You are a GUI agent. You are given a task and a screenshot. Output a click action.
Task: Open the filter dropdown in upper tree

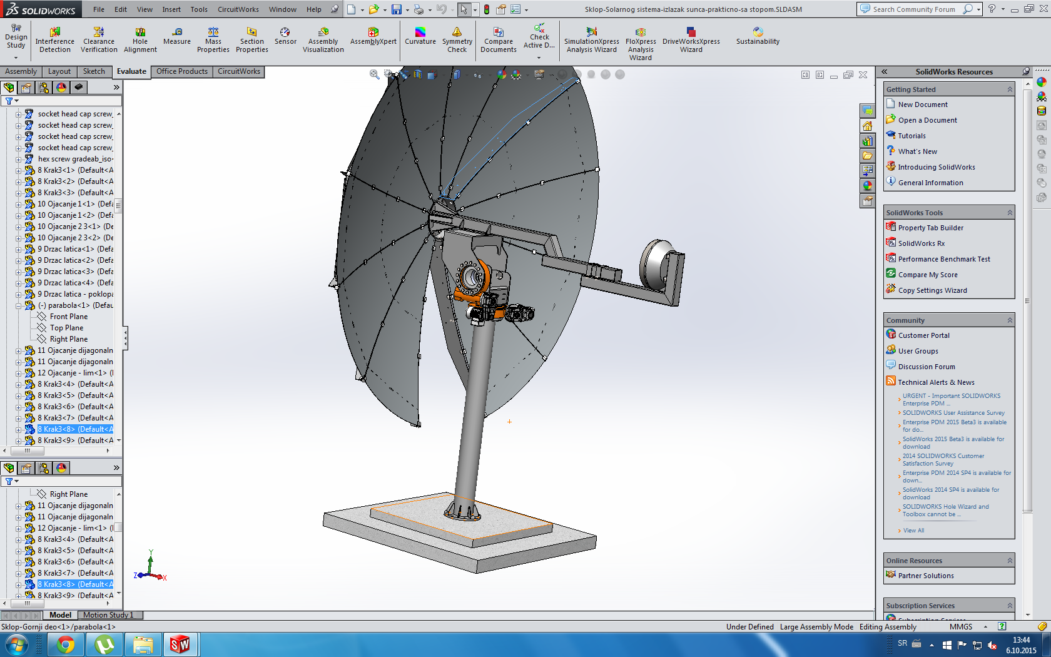click(12, 101)
